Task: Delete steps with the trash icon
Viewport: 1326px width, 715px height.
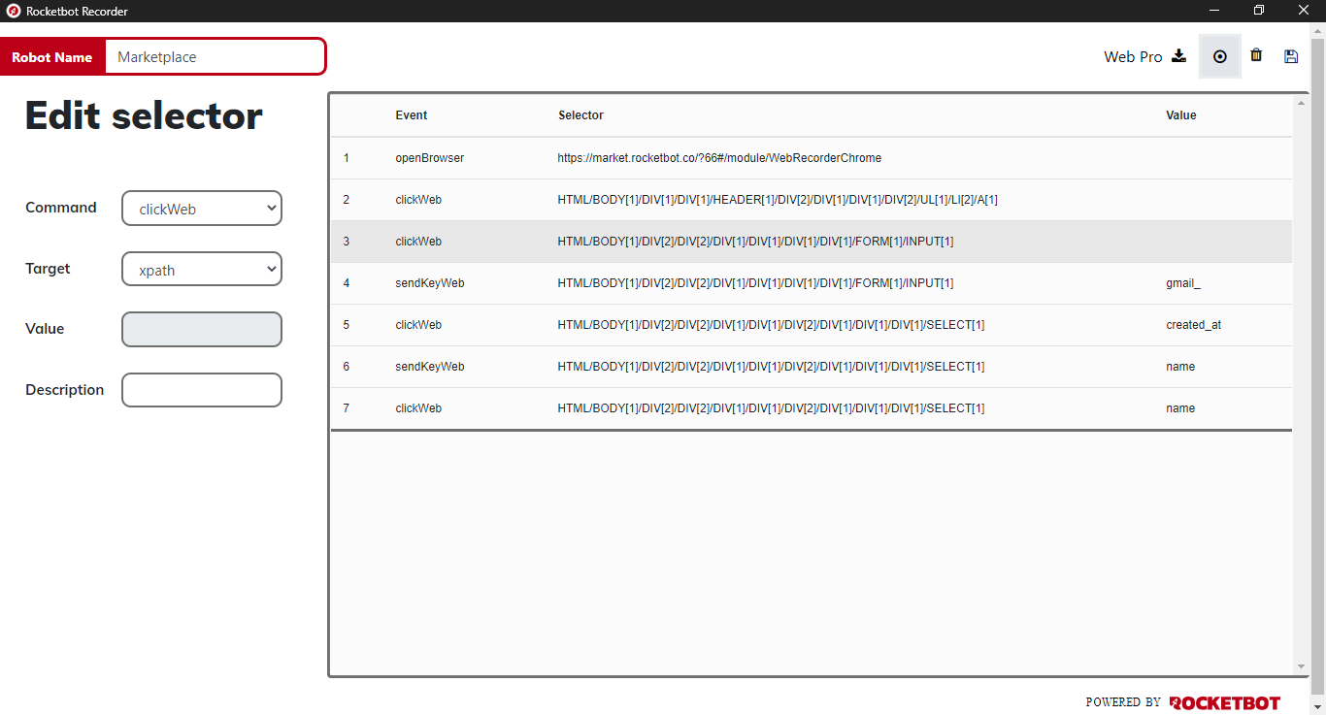Action: coord(1256,55)
